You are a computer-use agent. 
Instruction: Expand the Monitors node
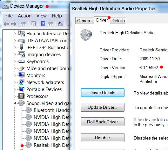pos(15,76)
